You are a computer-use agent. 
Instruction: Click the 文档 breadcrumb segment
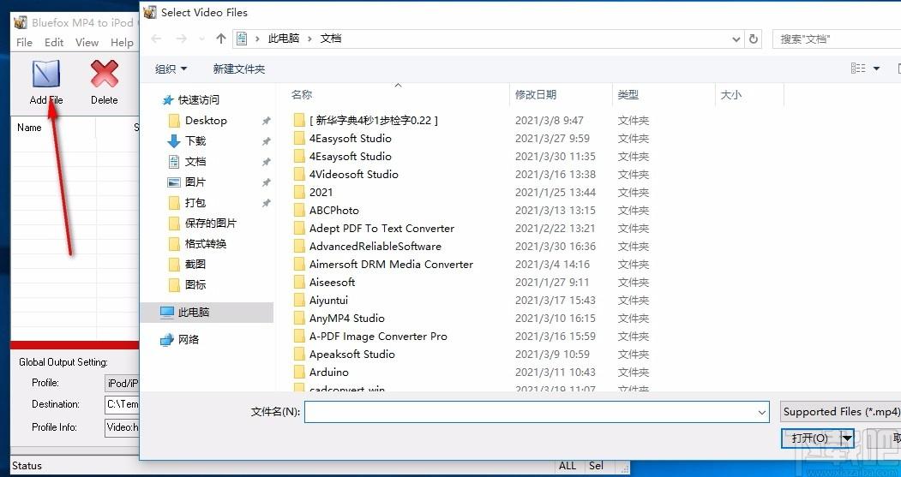[331, 39]
